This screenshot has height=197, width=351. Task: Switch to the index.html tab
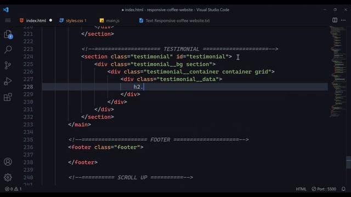pos(36,21)
